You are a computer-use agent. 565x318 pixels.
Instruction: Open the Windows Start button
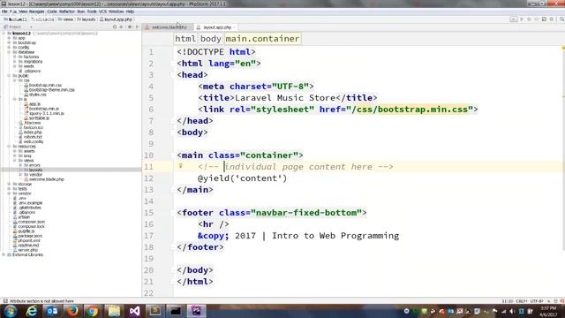(x=10, y=311)
